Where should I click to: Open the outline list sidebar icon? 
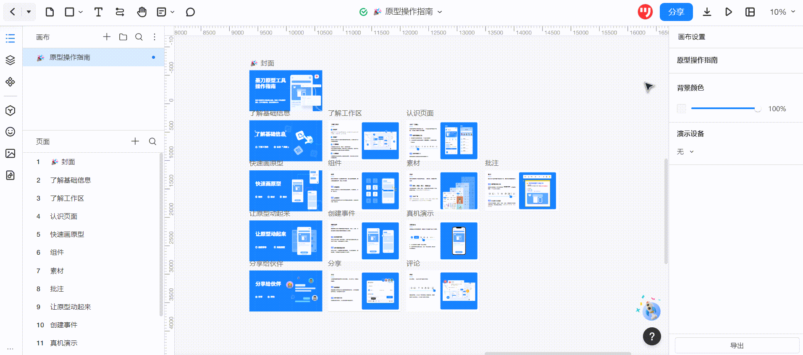10,39
